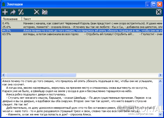The height and width of the screenshot is (118, 164).
Task: Minimize the Закладки window
Action: tap(148, 4)
